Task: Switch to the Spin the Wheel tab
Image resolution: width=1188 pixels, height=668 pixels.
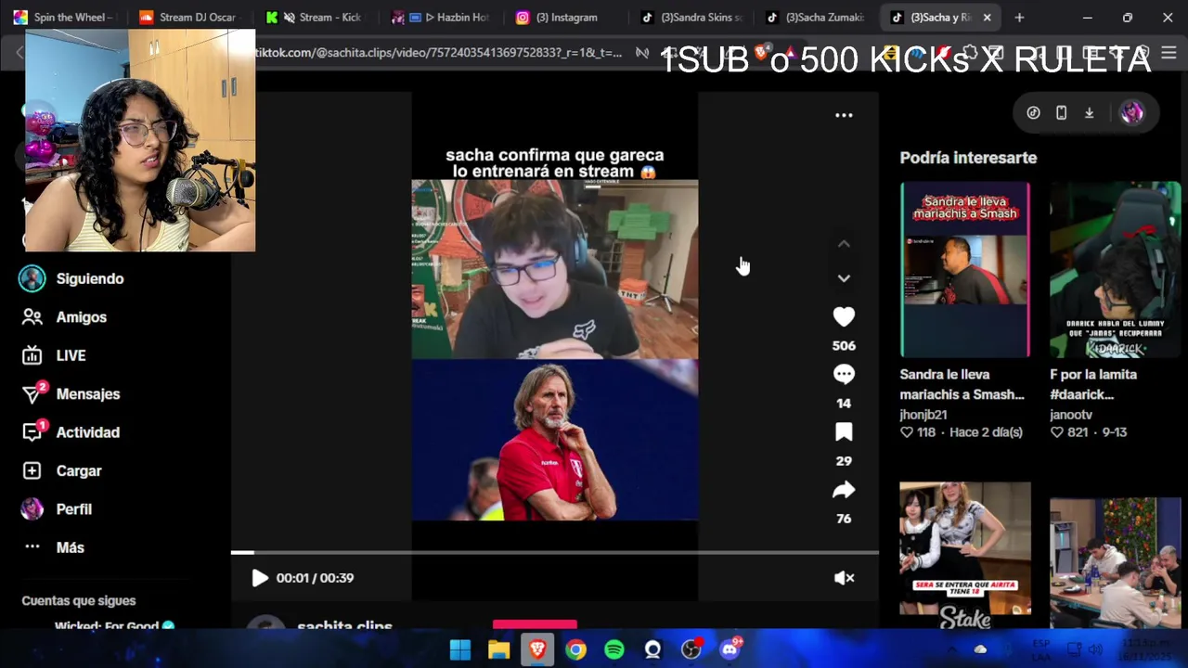Action: tap(63, 17)
